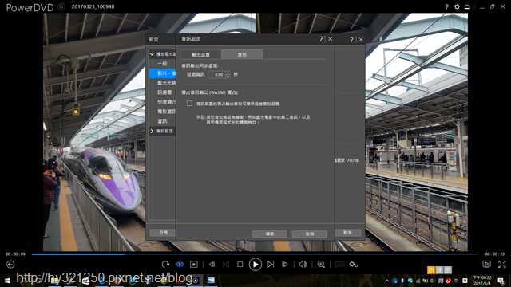Open settings gear in PowerDVD title bar
This screenshot has height=287, width=511.
457,6
